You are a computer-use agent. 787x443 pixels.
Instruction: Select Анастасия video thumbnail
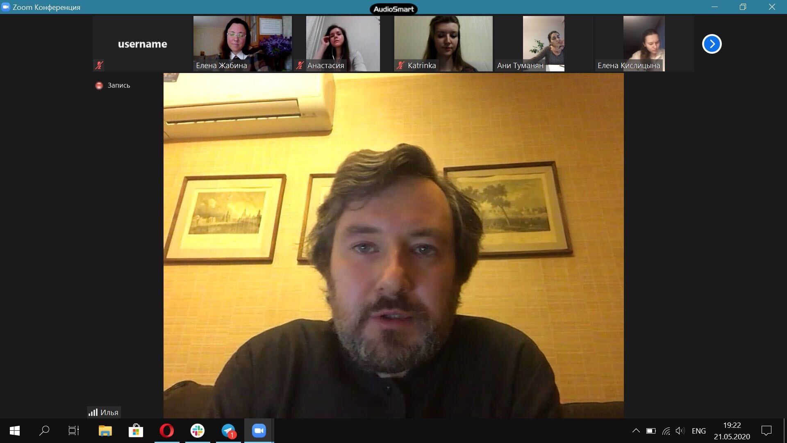pyautogui.click(x=343, y=44)
